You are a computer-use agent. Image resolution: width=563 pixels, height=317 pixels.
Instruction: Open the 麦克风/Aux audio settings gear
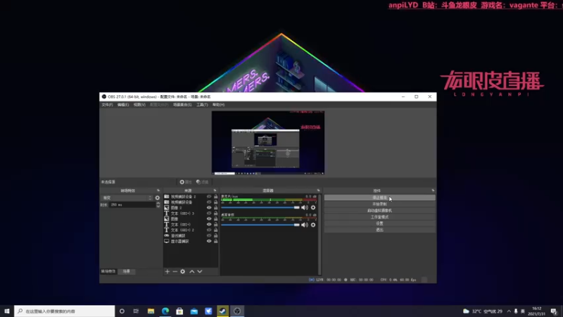tap(313, 207)
